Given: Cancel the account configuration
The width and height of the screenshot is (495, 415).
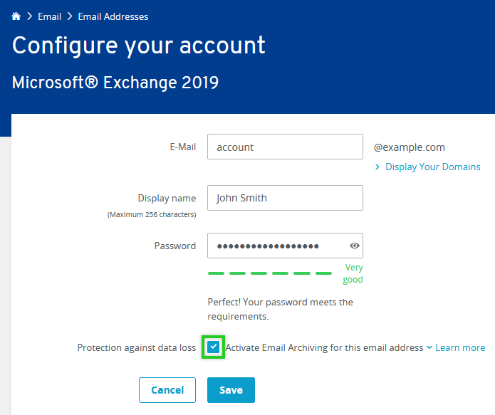Looking at the screenshot, I should (167, 390).
